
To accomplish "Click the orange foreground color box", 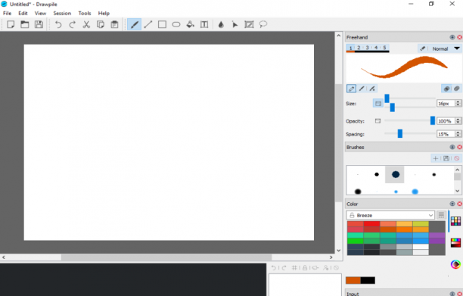I will 353,280.
